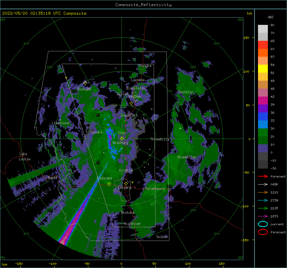Click the dBZ legend heading
The width and height of the screenshot is (287, 268).
(x=270, y=17)
